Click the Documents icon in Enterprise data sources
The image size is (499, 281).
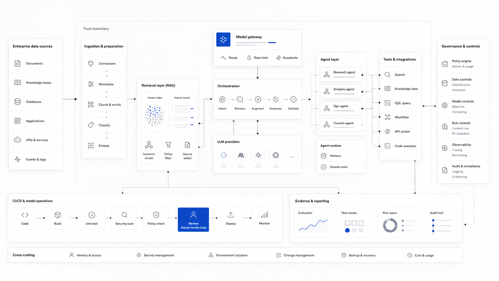(18, 63)
